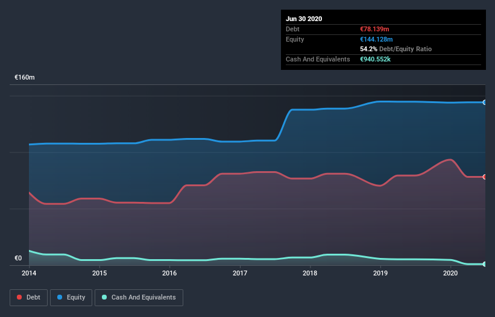The image size is (495, 317).
Task: Select the 2018 axis label
Action: 310,273
